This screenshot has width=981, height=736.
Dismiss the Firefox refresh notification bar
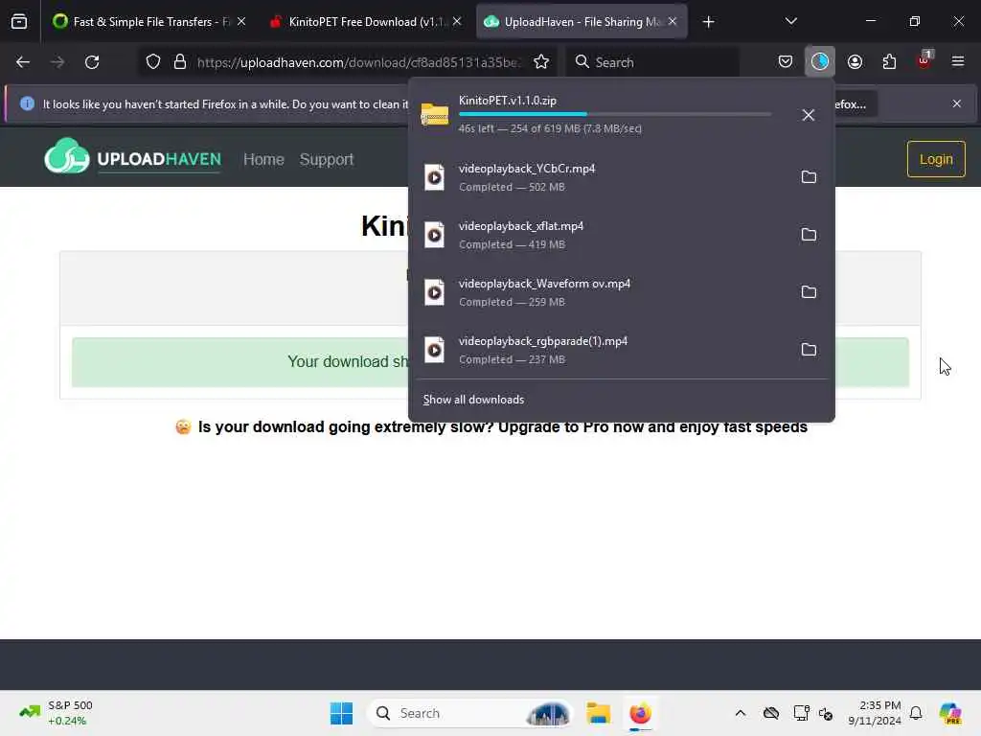[x=957, y=103]
